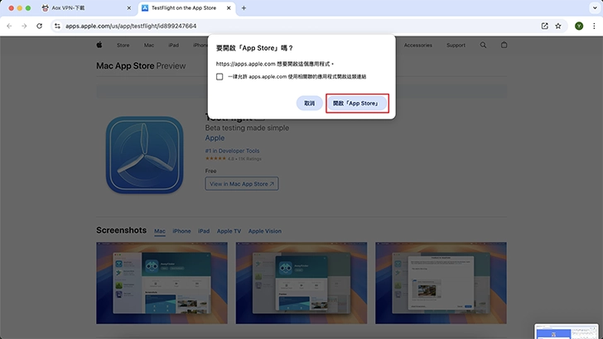Reload the page
This screenshot has height=339, width=603.
click(39, 26)
